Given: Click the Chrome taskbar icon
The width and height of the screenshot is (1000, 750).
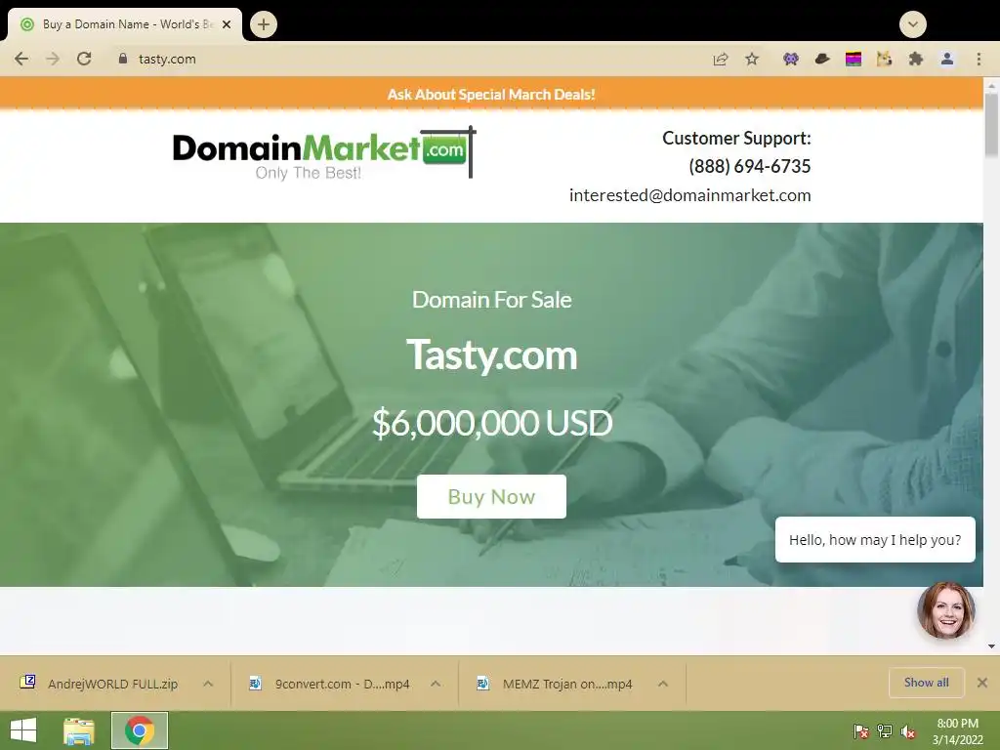Looking at the screenshot, I should point(140,730).
